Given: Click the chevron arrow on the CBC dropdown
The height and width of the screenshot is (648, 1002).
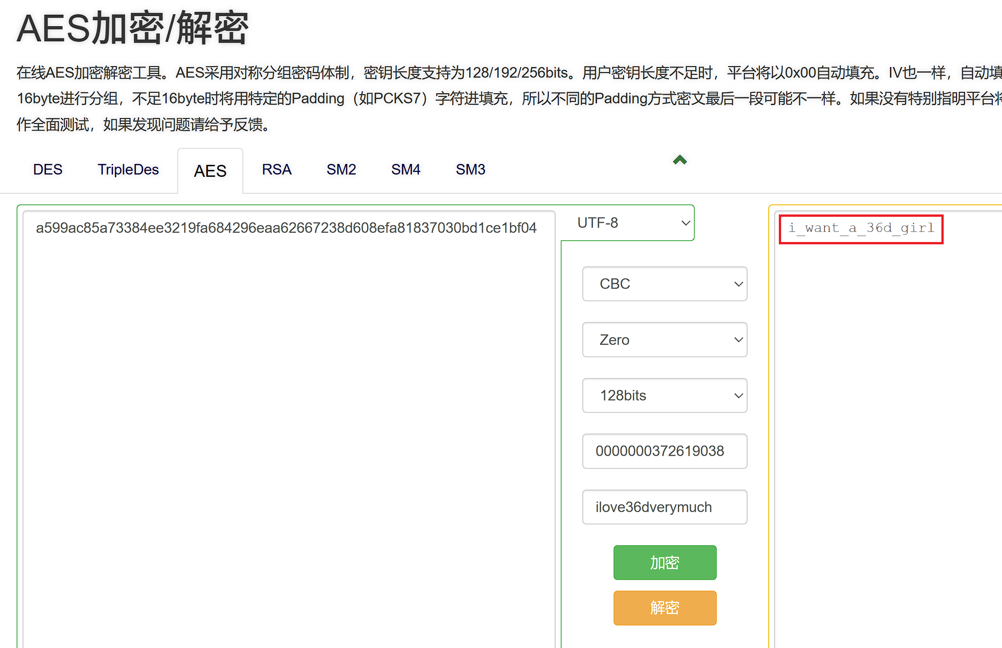Looking at the screenshot, I should (738, 284).
